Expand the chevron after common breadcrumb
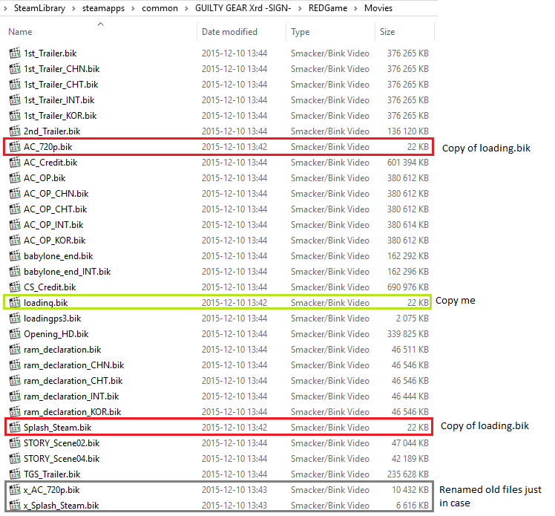Image resolution: width=555 pixels, height=516 pixels. [186, 8]
